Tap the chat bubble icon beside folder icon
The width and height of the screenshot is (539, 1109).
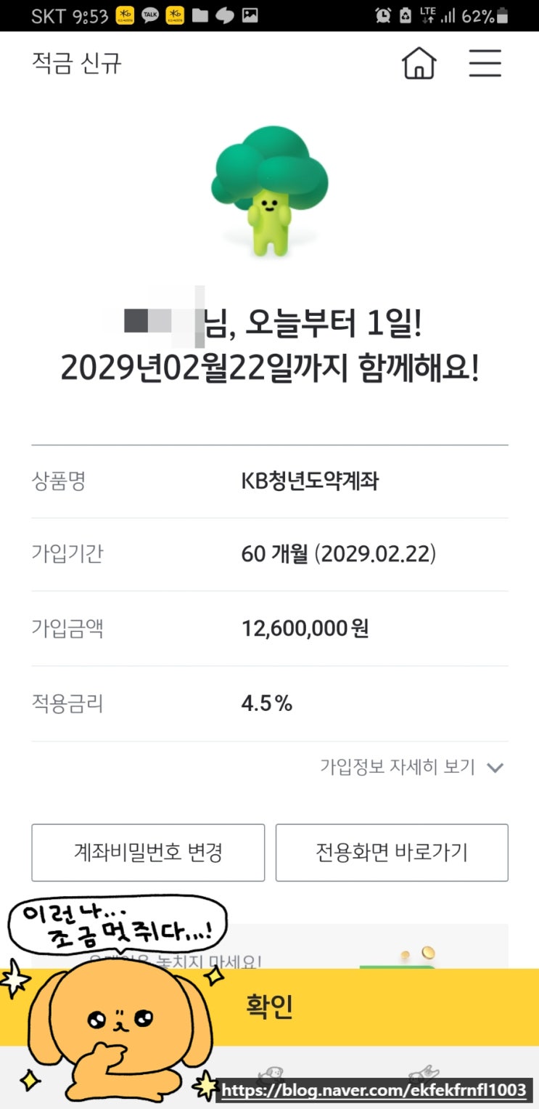click(x=225, y=15)
